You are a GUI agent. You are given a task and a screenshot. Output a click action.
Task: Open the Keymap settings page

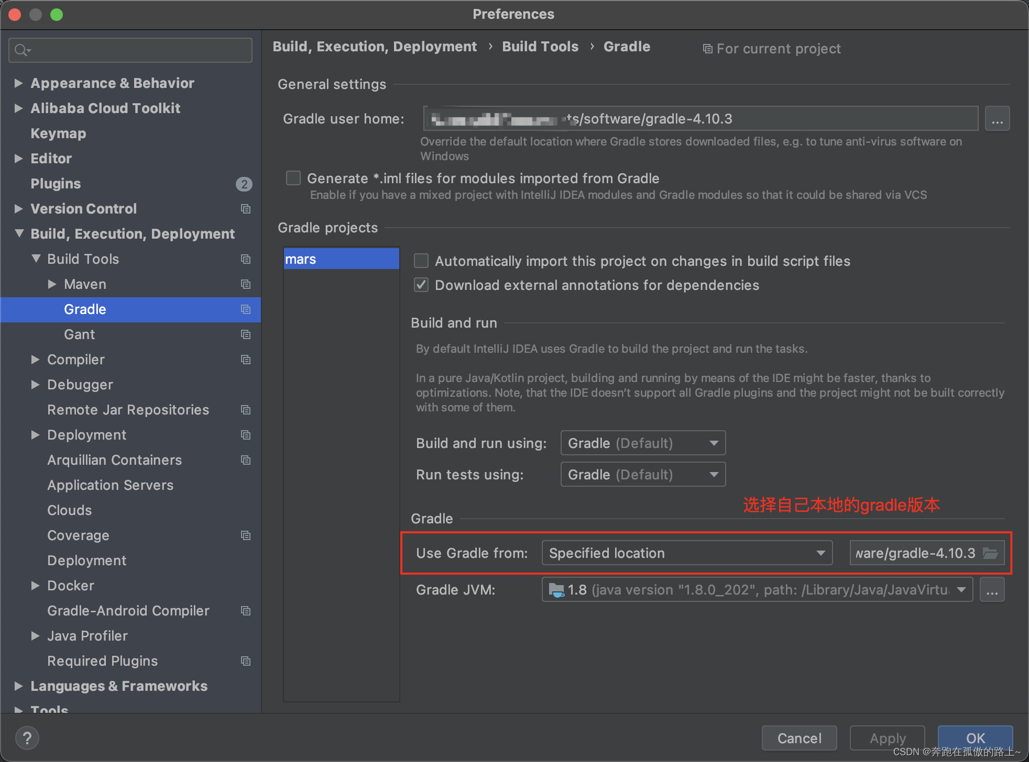pos(58,133)
